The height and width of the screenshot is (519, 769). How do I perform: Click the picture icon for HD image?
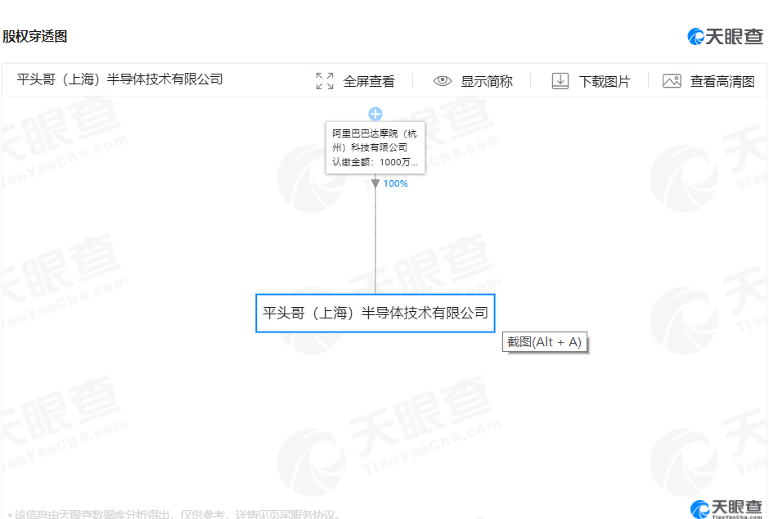[672, 81]
